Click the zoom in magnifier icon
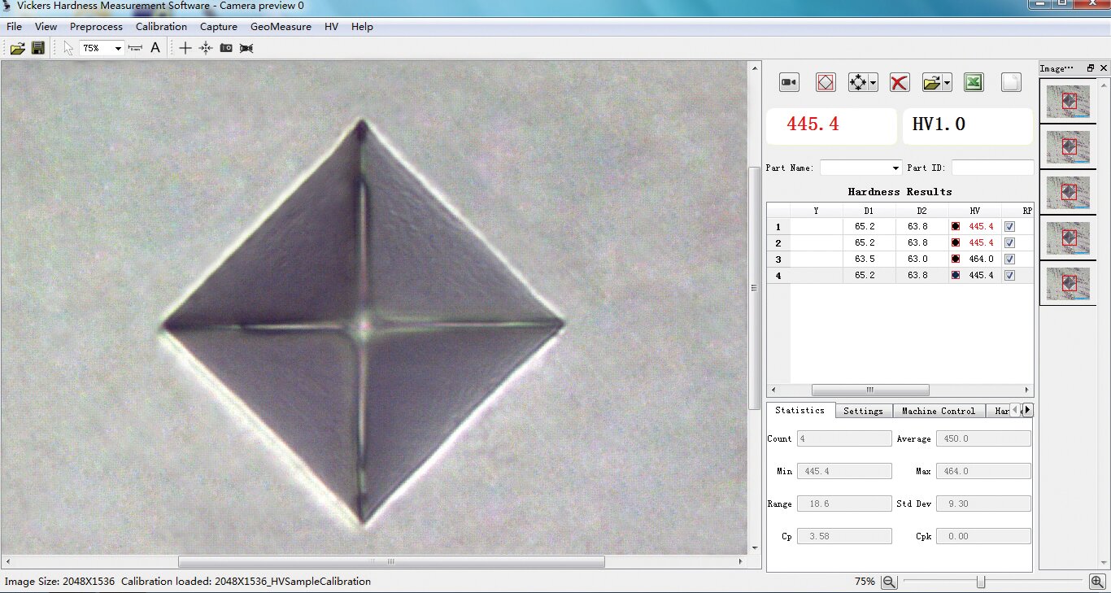Image resolution: width=1111 pixels, height=593 pixels. [x=1098, y=582]
